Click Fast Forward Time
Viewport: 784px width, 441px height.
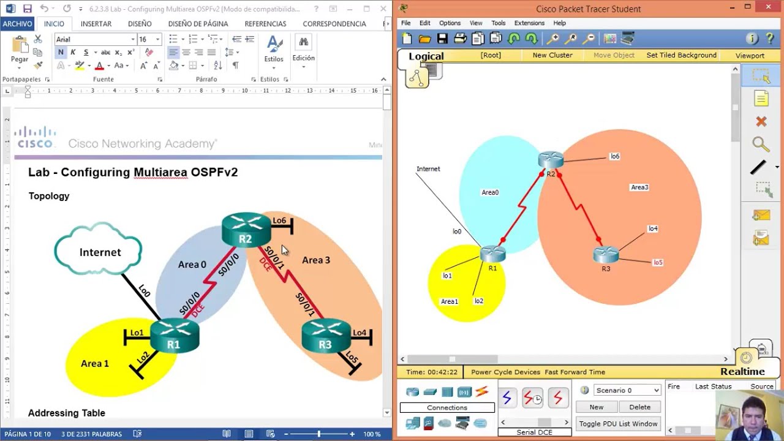tap(575, 372)
